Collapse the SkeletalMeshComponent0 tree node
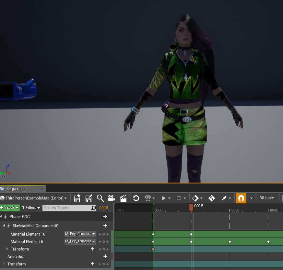 [4, 226]
